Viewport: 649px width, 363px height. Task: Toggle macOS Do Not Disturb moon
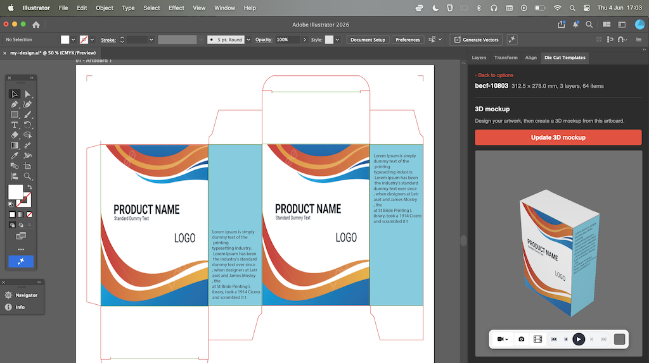point(435,8)
